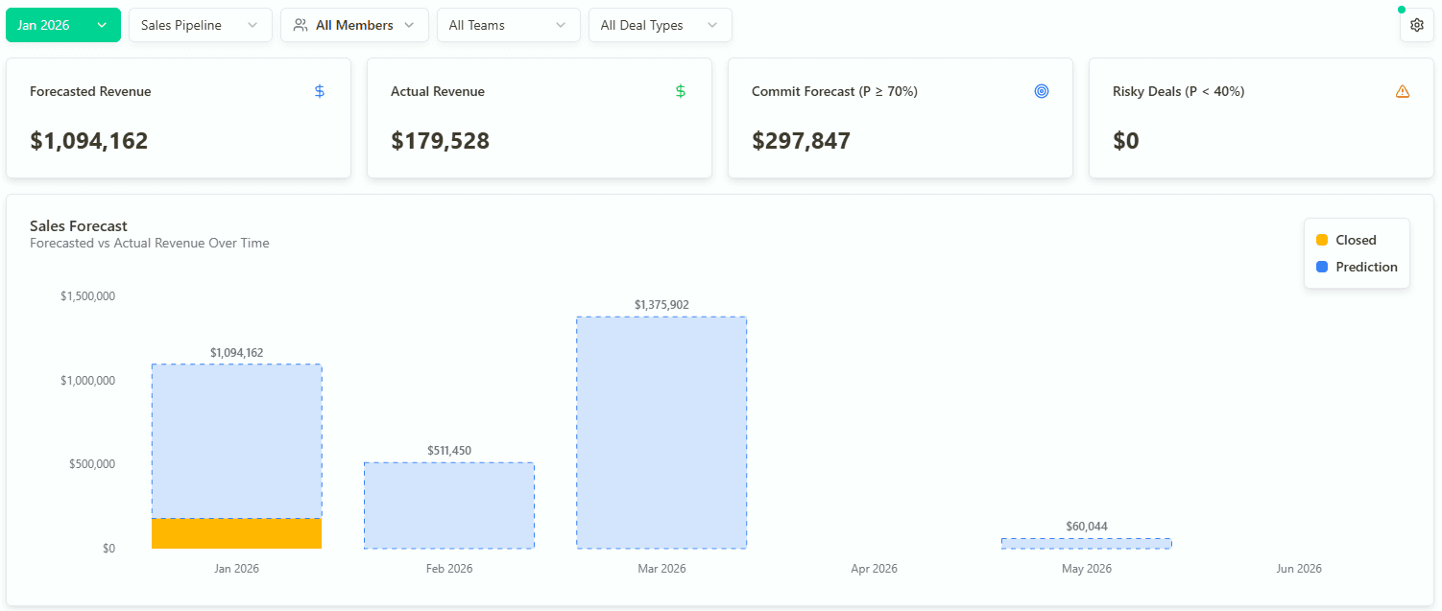Click the green status dot above the gear
Screen dimensions: 1442x611
[1401, 8]
